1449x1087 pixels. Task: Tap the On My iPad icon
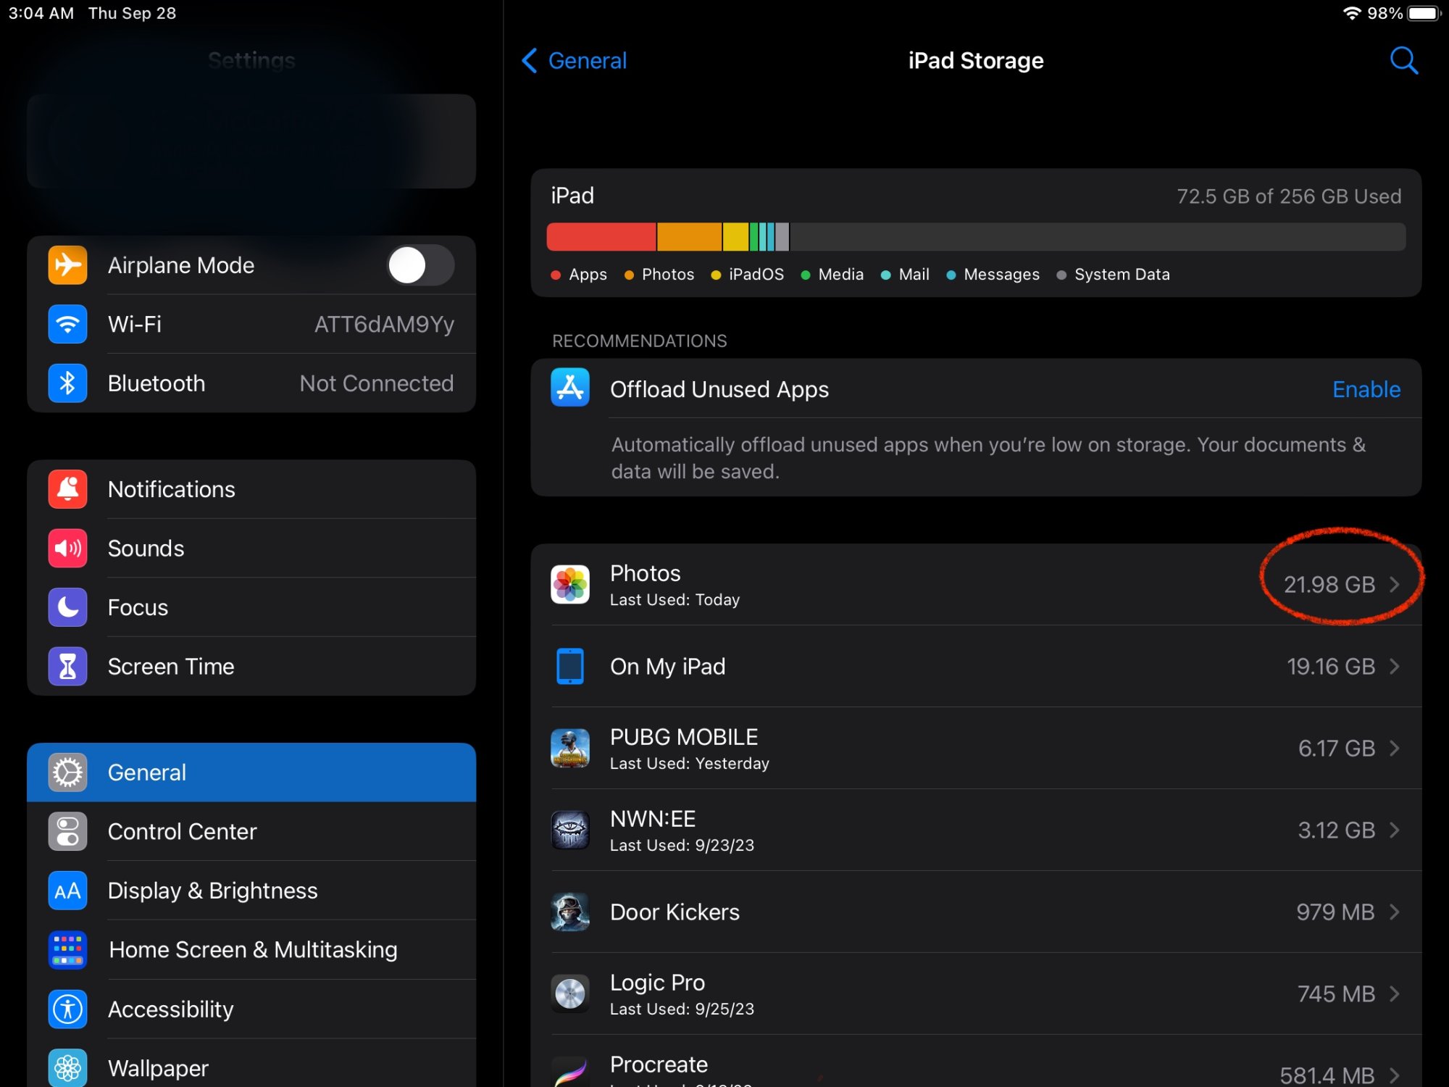[570, 666]
